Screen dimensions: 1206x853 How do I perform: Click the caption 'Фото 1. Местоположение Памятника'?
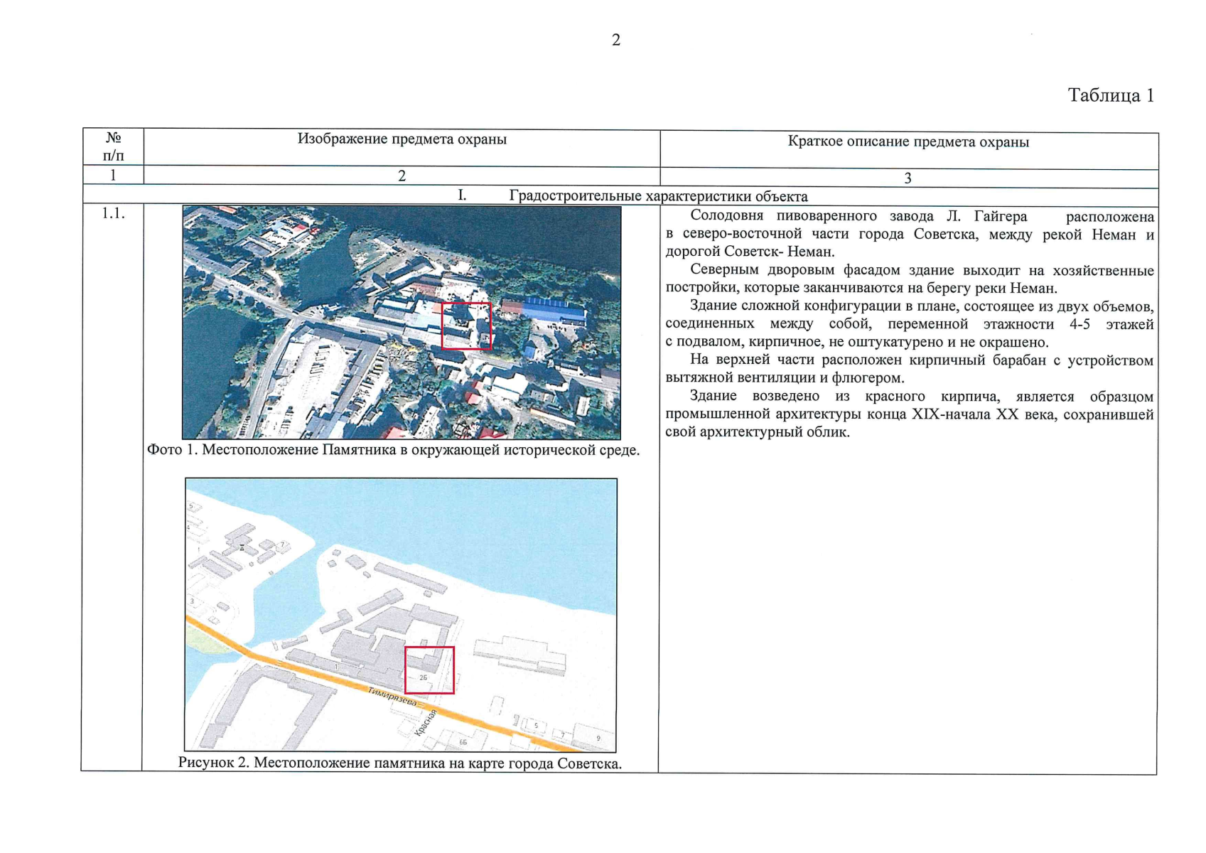(393, 450)
